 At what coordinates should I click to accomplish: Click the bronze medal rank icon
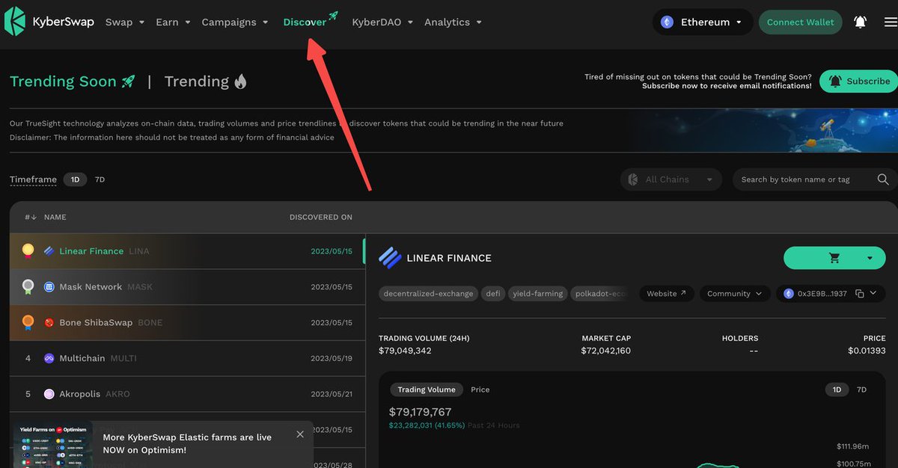[28, 322]
